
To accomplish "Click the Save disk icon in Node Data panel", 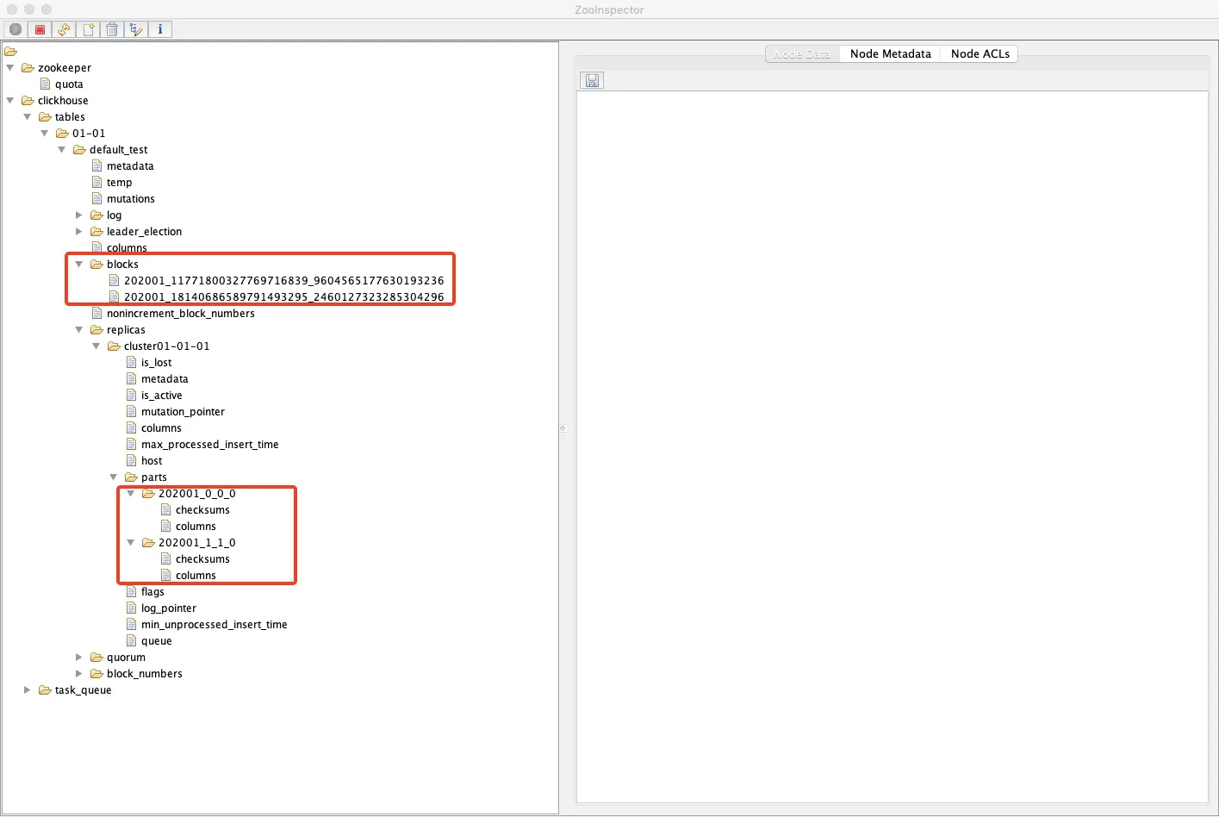I will [592, 80].
